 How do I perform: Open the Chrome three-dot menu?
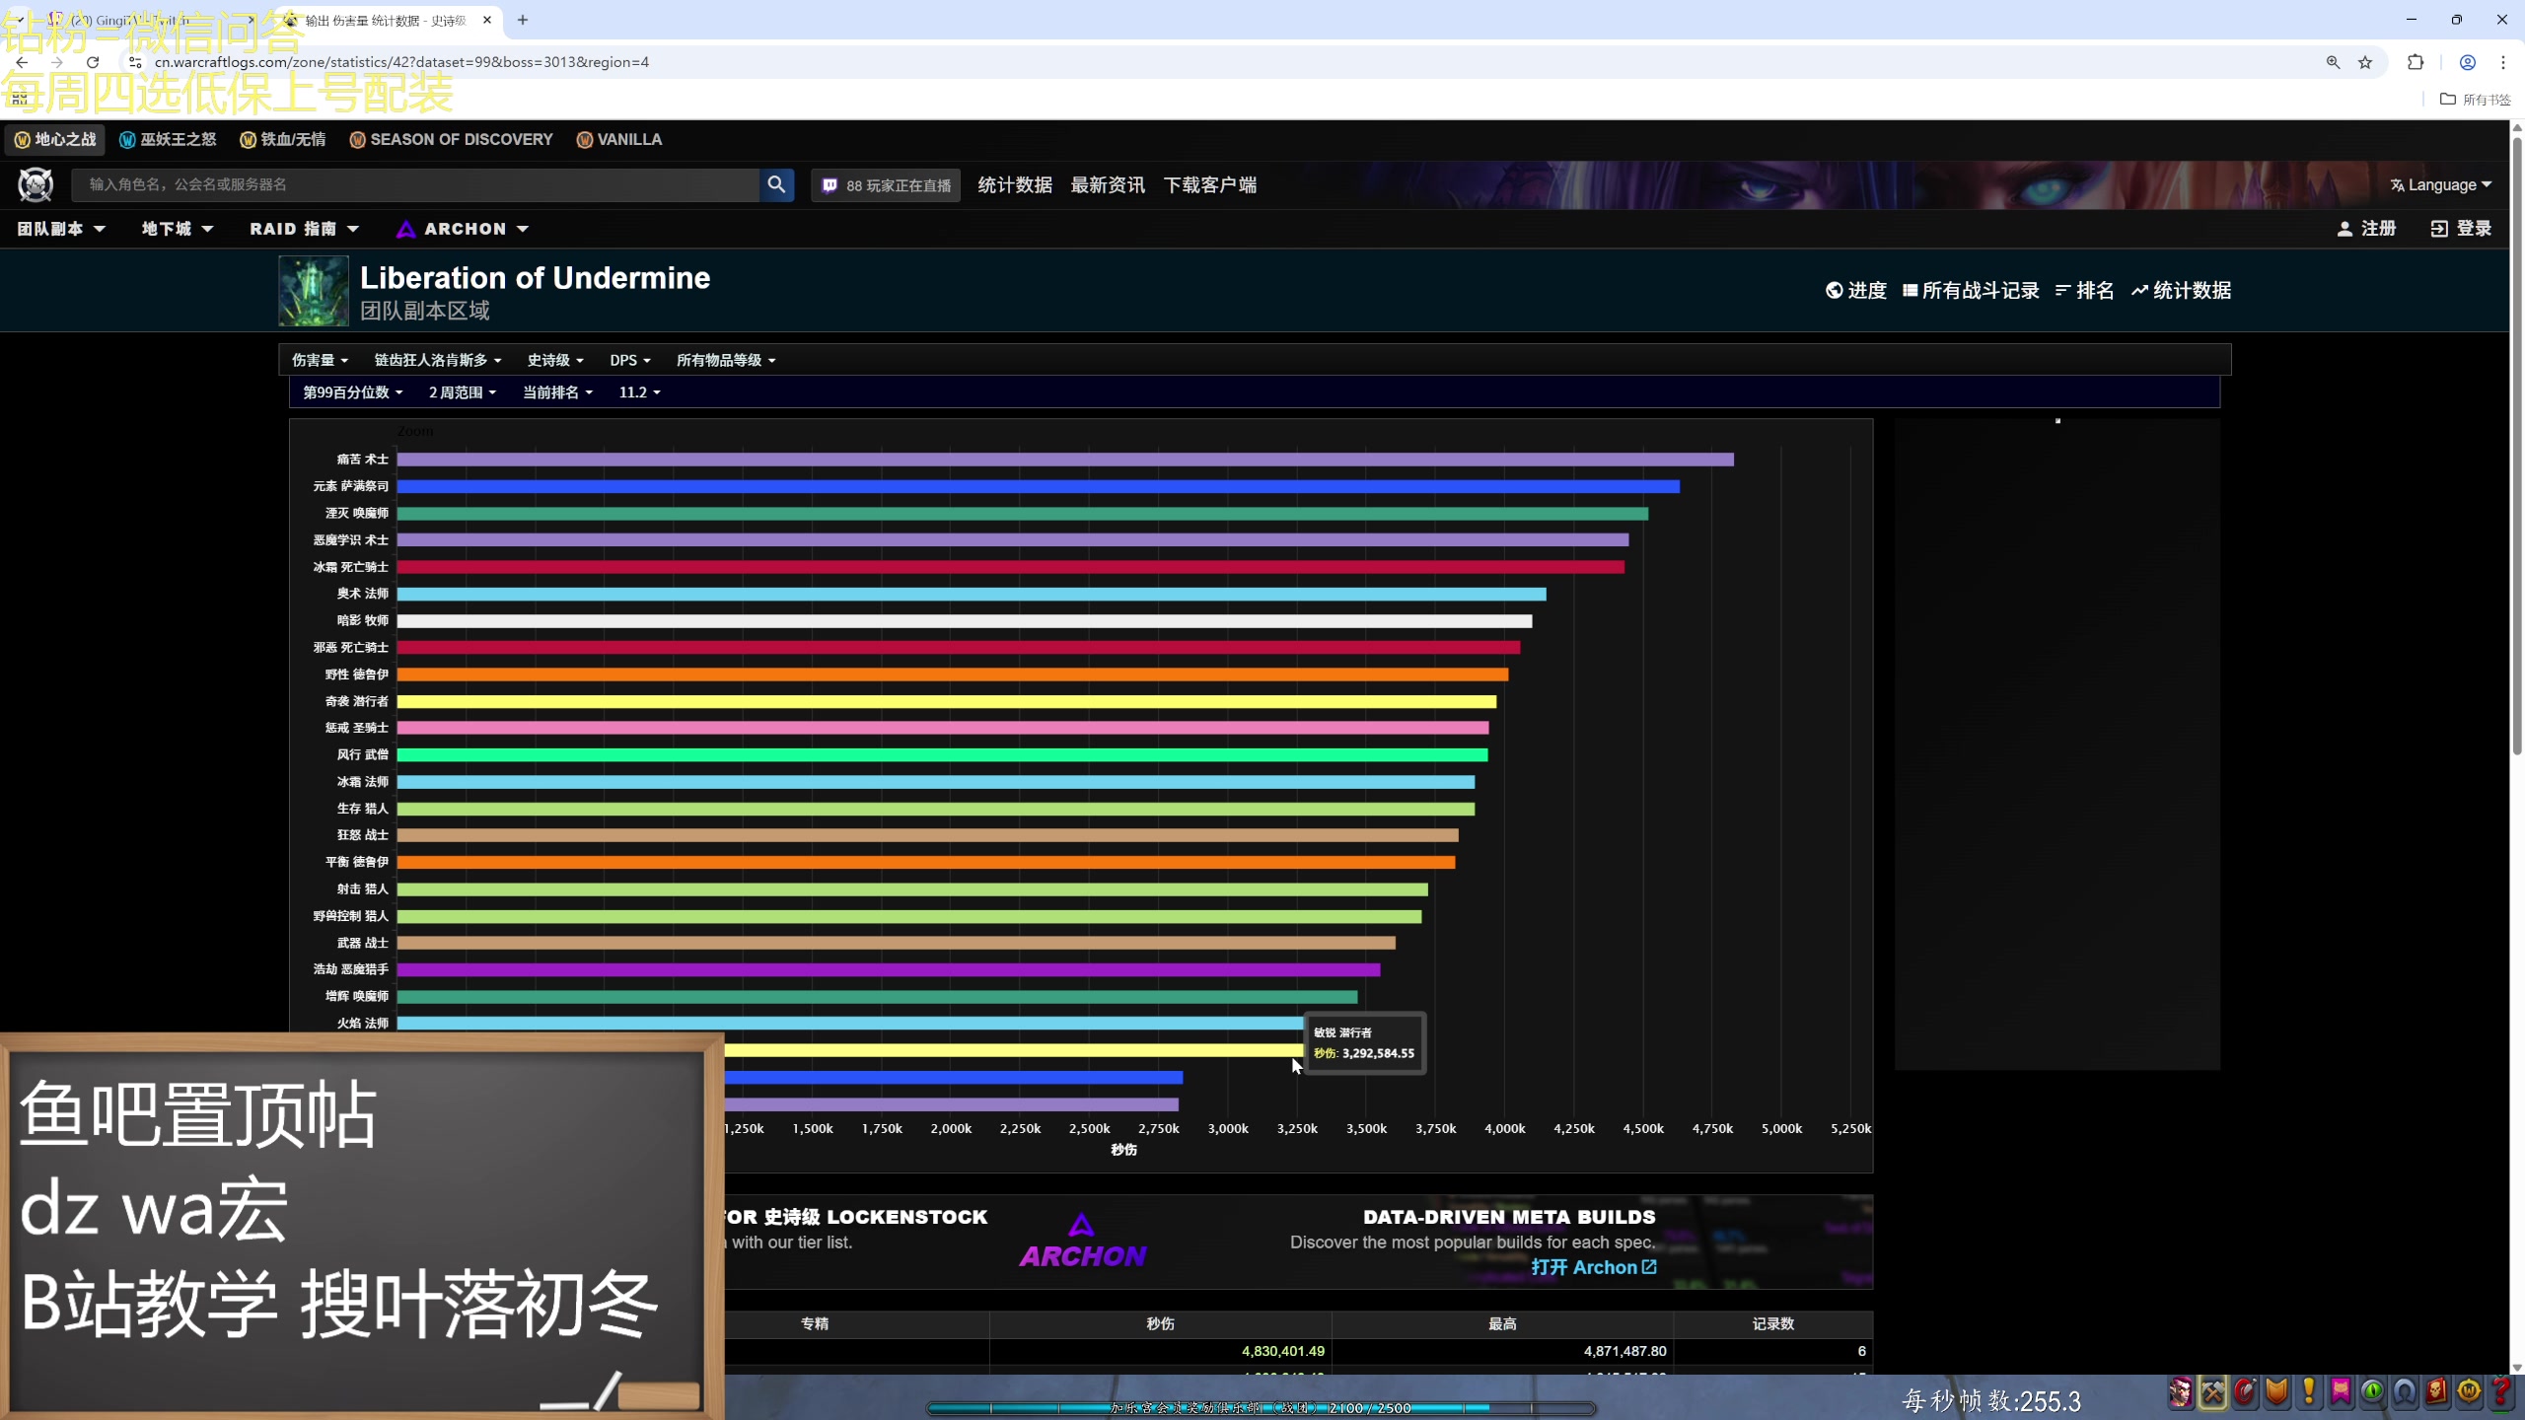tap(2503, 62)
